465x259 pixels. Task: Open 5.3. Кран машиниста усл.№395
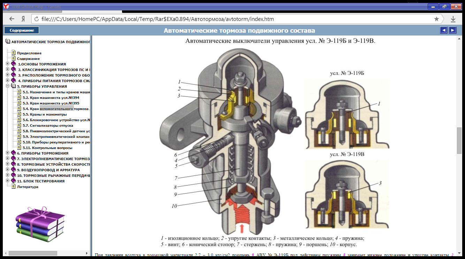tap(51, 103)
